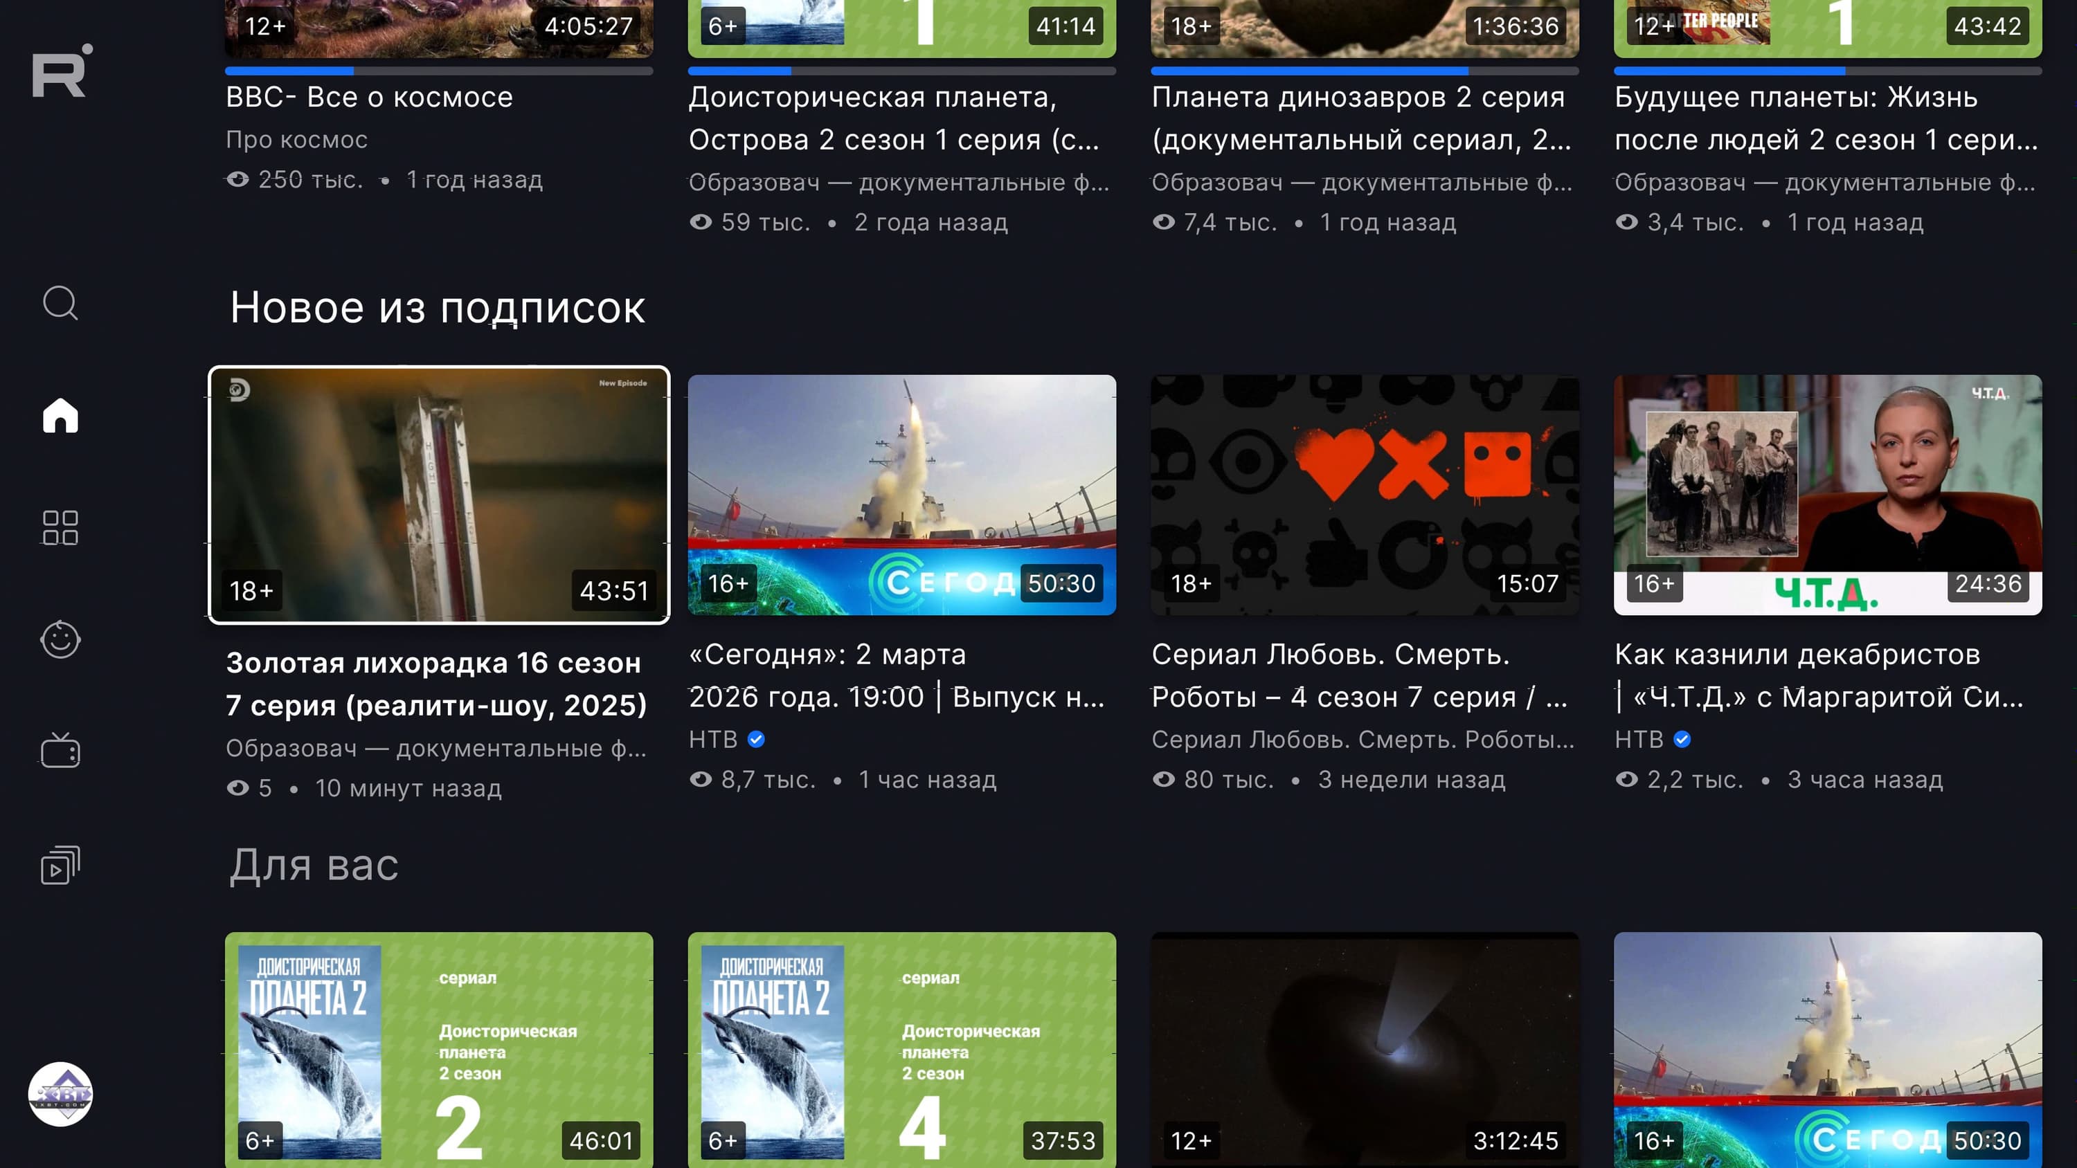Click progress bar under ВВС- Все о космосе
The image size is (2077, 1168).
439,71
